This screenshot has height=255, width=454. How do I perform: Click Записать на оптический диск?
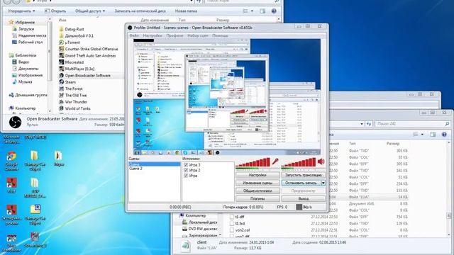tap(140, 11)
